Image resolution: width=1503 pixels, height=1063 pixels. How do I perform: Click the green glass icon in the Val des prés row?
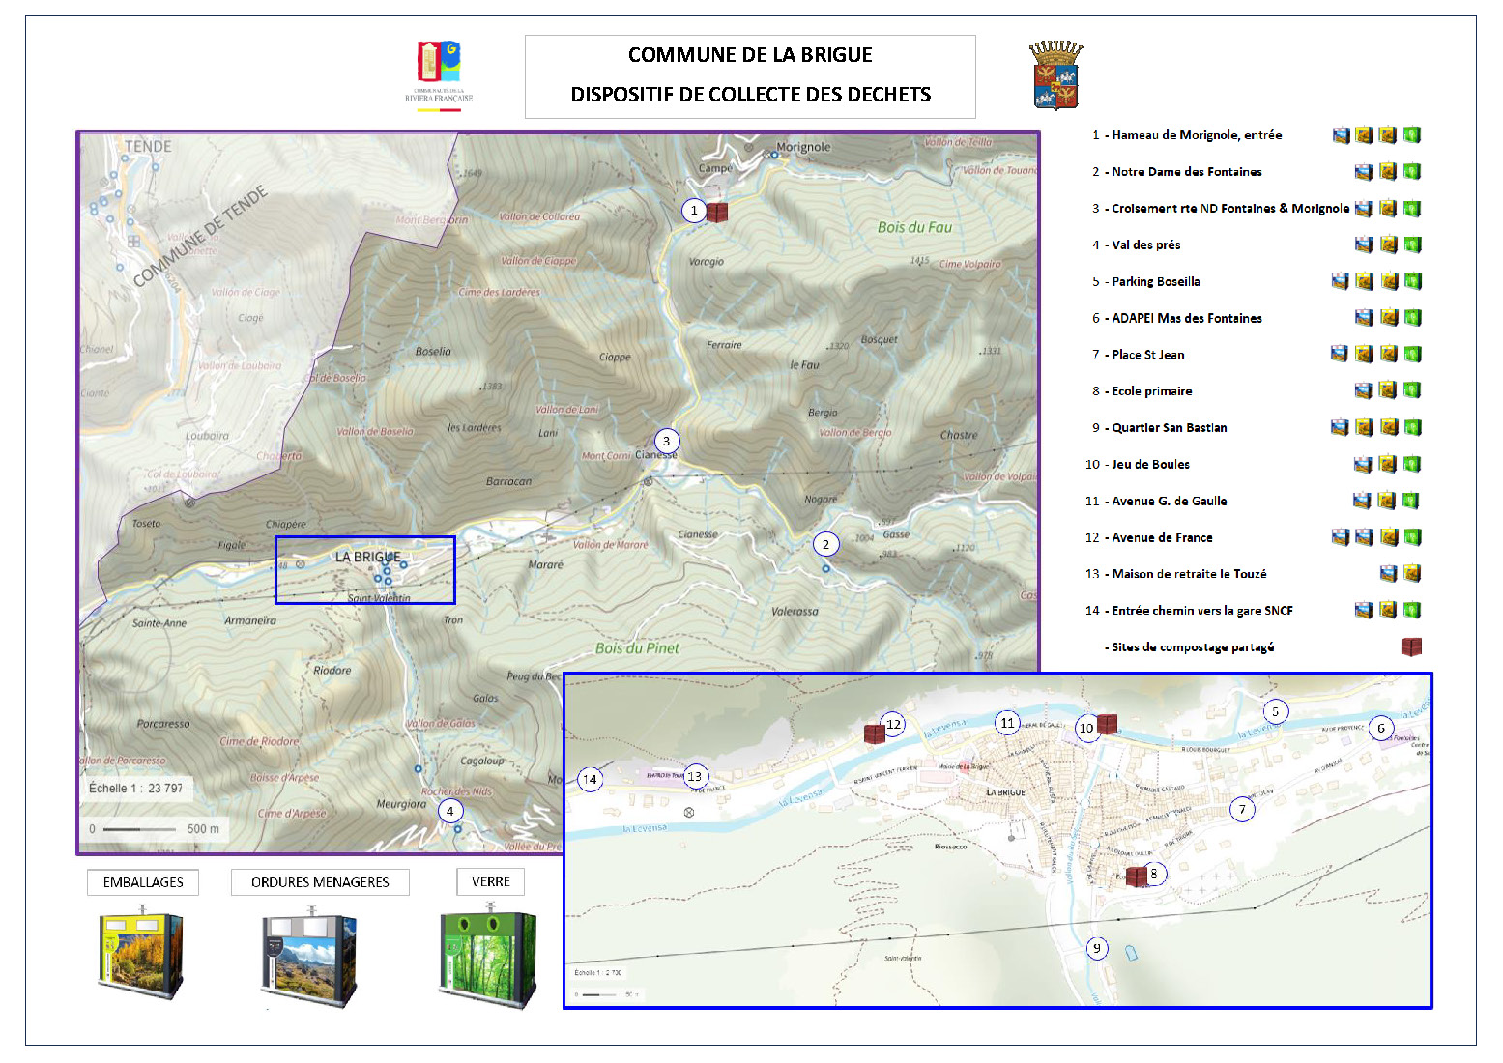click(x=1412, y=244)
